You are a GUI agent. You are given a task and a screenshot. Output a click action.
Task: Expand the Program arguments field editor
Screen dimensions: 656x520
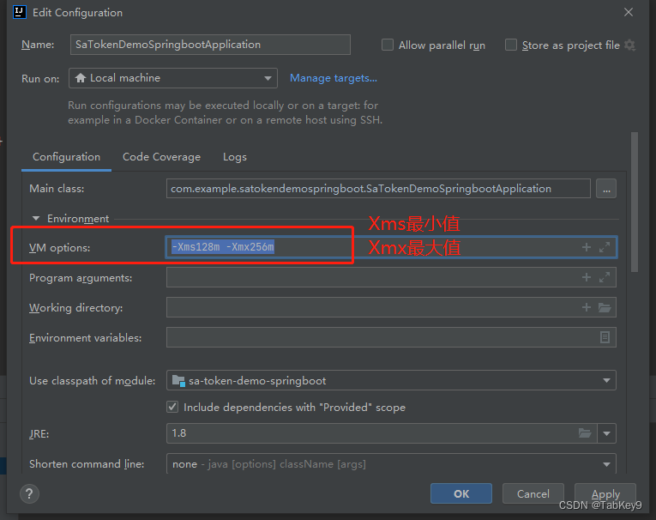(605, 277)
